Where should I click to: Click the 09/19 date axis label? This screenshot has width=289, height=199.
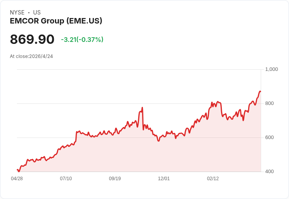115,179
